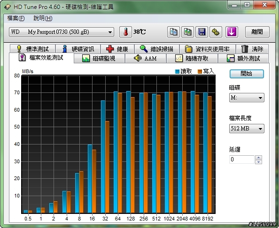Expand the WD My Passport drive dropdown

[x=62, y=32]
